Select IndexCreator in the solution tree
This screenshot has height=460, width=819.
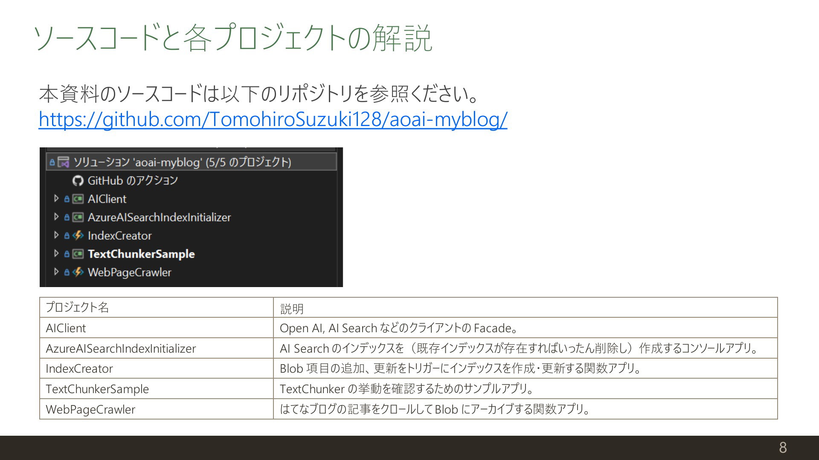[x=120, y=236]
